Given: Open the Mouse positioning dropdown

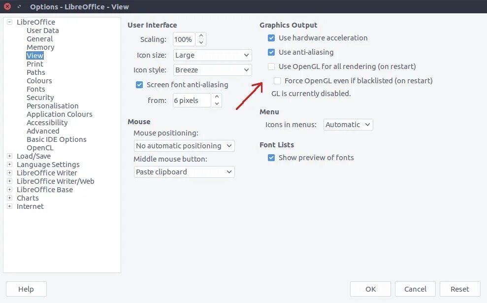Looking at the screenshot, I should pyautogui.click(x=184, y=146).
